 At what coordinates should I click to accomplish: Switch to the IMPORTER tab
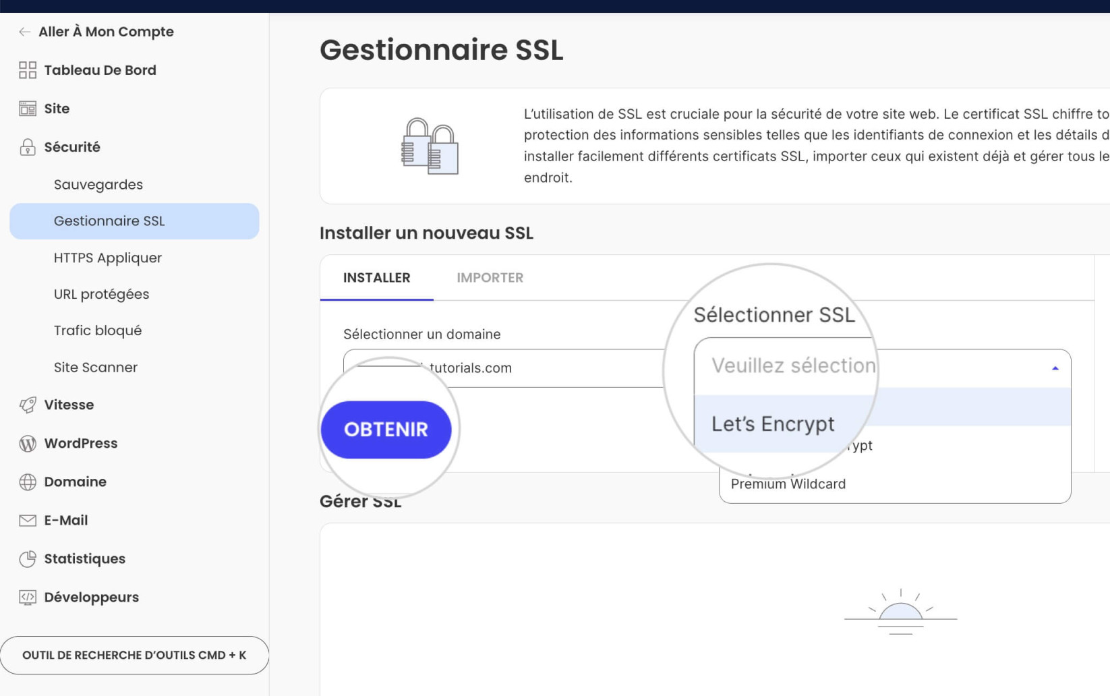tap(490, 277)
